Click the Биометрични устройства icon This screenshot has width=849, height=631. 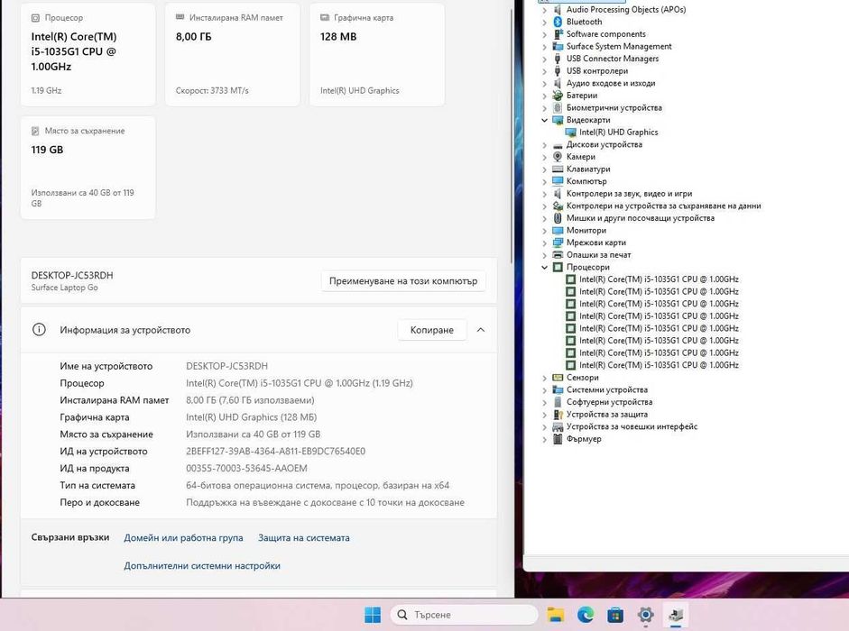pyautogui.click(x=558, y=107)
